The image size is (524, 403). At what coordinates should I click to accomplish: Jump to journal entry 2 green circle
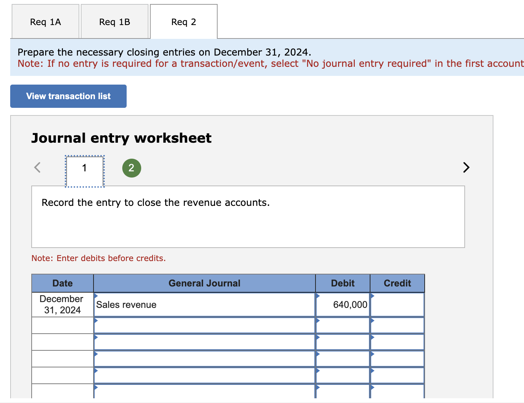coord(131,168)
